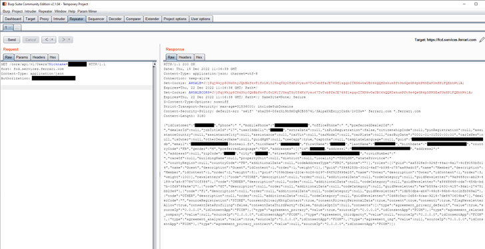This screenshot has height=249, width=485.
Task: Open the Help menu
Action: [72, 11]
